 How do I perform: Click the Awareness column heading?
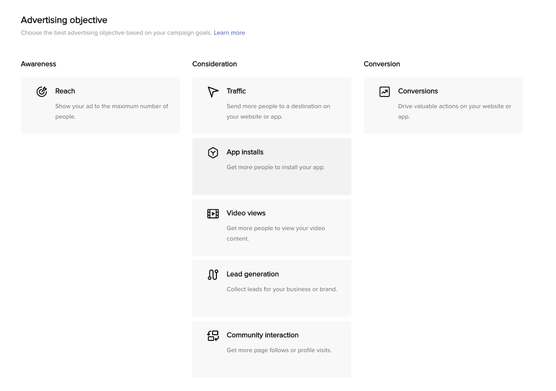pos(38,64)
